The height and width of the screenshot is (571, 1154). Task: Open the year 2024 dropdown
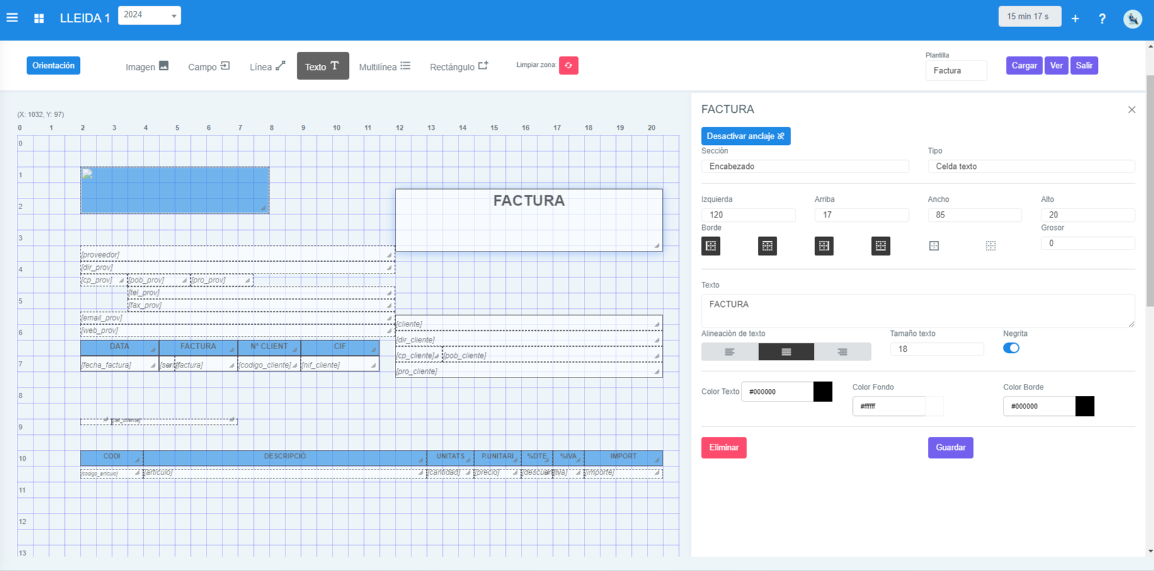pos(149,14)
